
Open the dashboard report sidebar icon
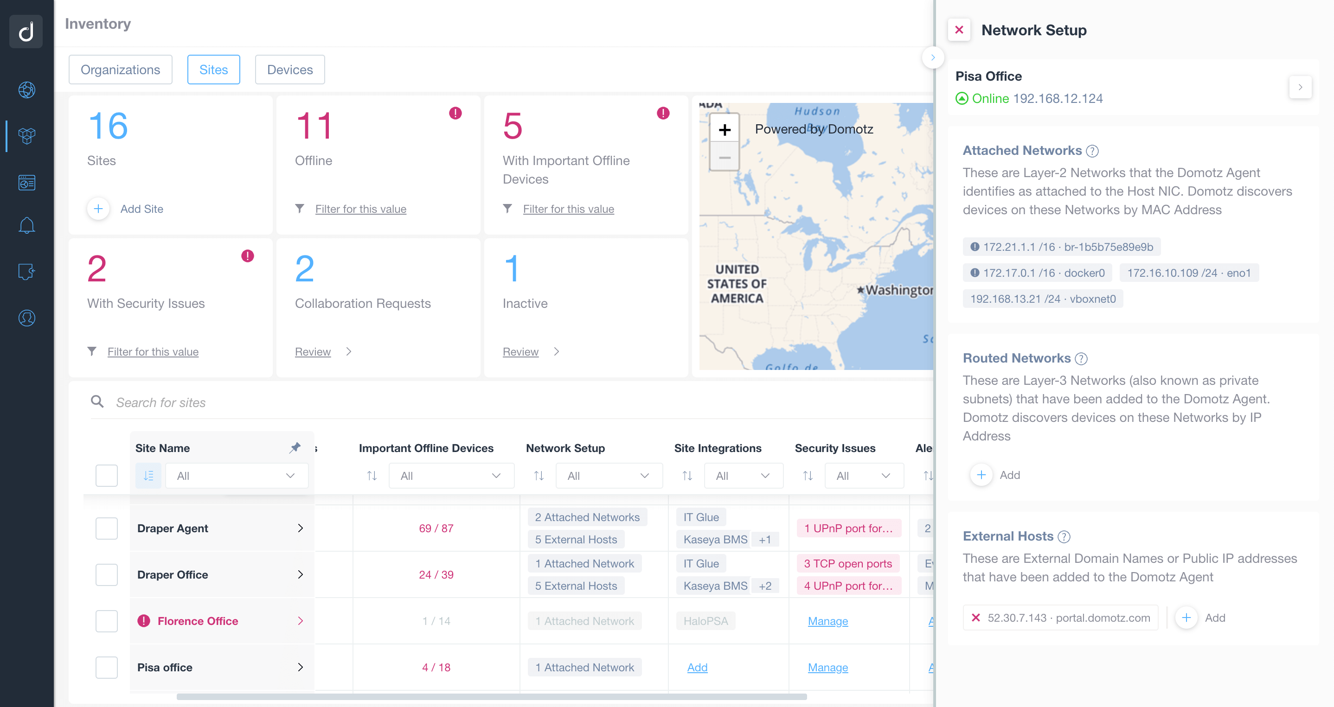pyautogui.click(x=26, y=182)
